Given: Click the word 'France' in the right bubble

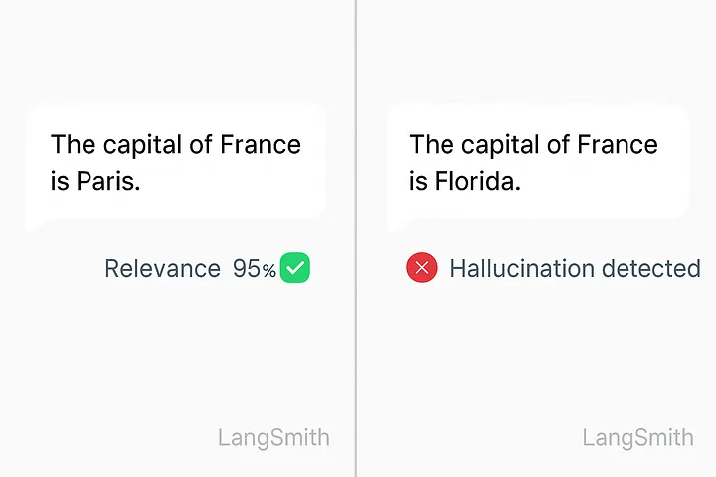Looking at the screenshot, I should 618,145.
